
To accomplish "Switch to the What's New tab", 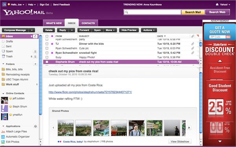I will click(54, 23).
